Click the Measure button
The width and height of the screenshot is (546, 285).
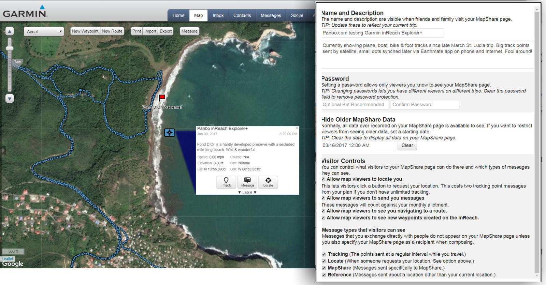click(189, 31)
